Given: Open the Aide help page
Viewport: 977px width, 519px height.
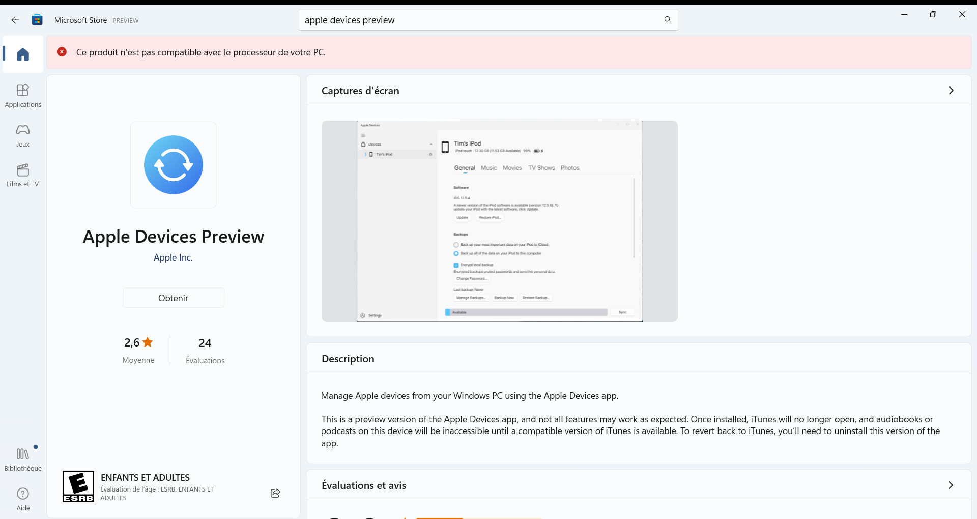Looking at the screenshot, I should [x=23, y=499].
